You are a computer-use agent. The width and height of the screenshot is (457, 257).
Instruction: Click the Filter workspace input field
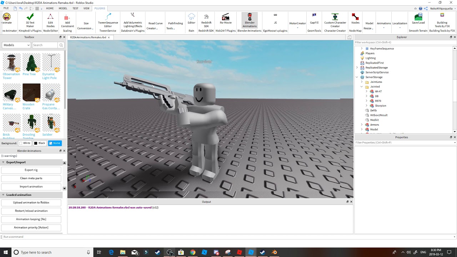pos(405,42)
